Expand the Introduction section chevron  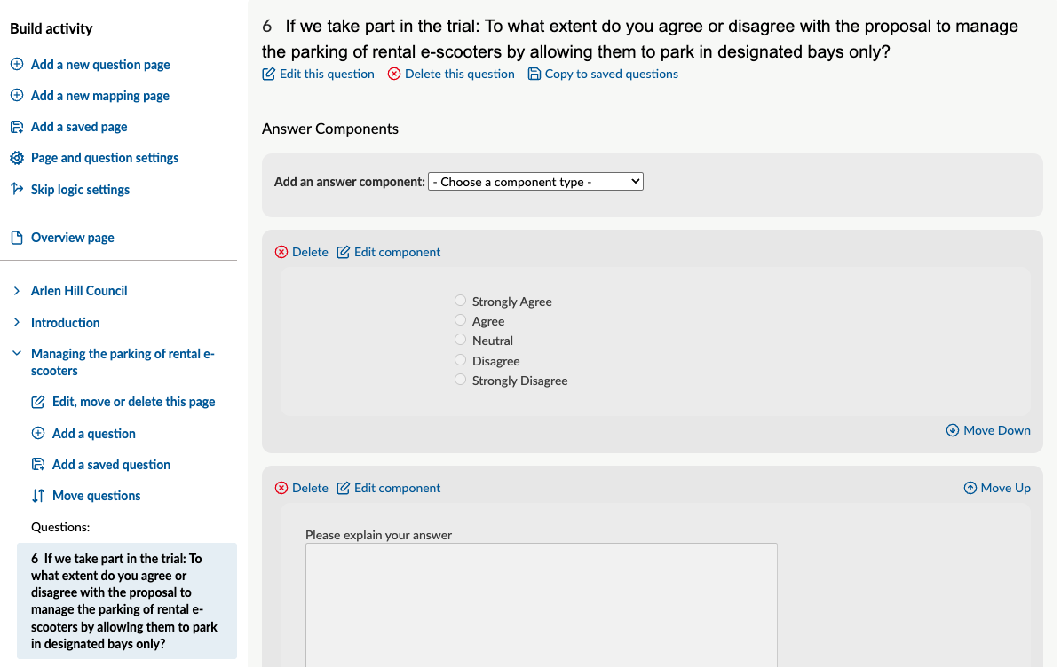17,322
